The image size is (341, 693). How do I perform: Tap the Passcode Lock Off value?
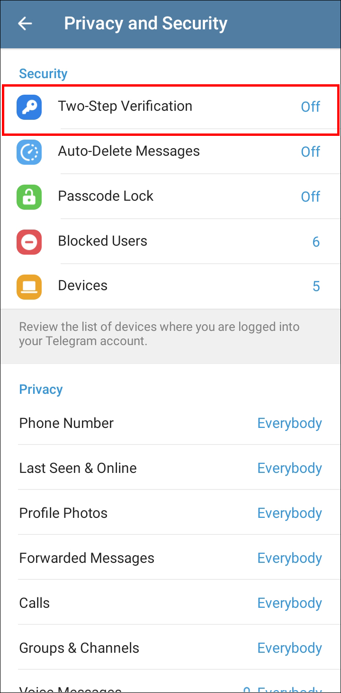pos(310,196)
